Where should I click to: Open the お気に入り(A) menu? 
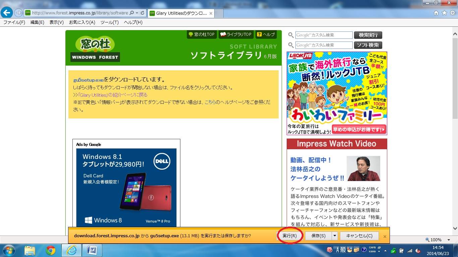82,22
